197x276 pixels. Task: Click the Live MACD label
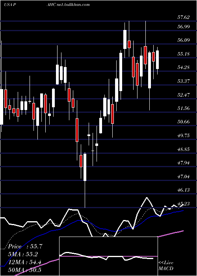pyautogui.click(x=166, y=265)
